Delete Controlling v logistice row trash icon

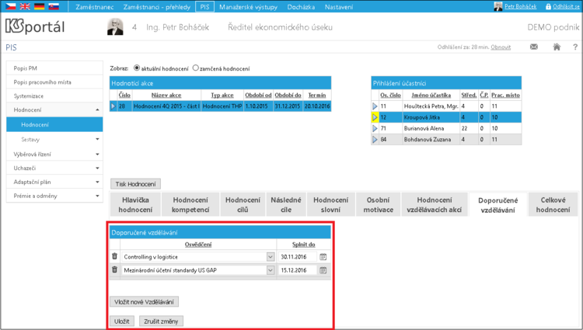[x=114, y=256]
